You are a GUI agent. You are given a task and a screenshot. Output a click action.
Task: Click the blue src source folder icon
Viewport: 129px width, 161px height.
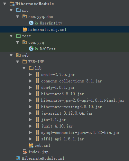click(x=18, y=10)
